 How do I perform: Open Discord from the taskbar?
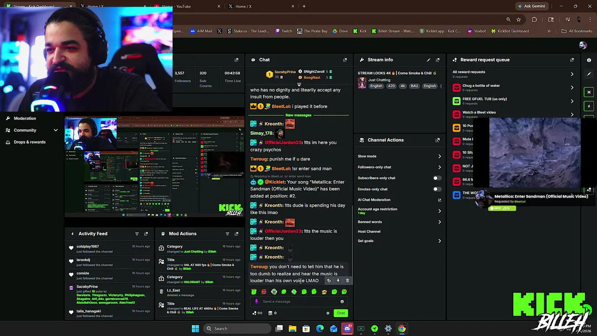pos(347,329)
